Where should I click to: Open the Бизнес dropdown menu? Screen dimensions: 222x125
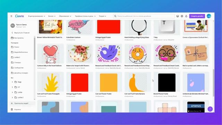click(x=52, y=16)
